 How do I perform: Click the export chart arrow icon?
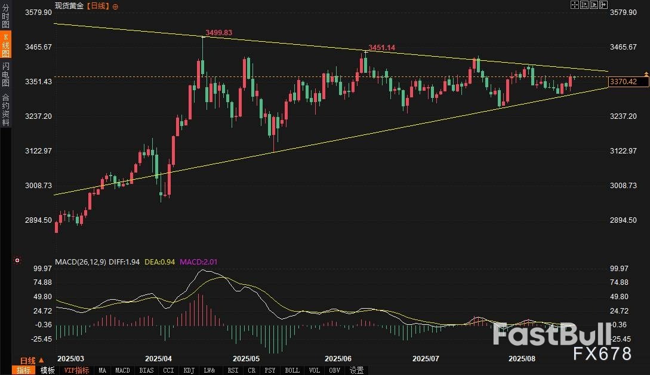point(603,5)
